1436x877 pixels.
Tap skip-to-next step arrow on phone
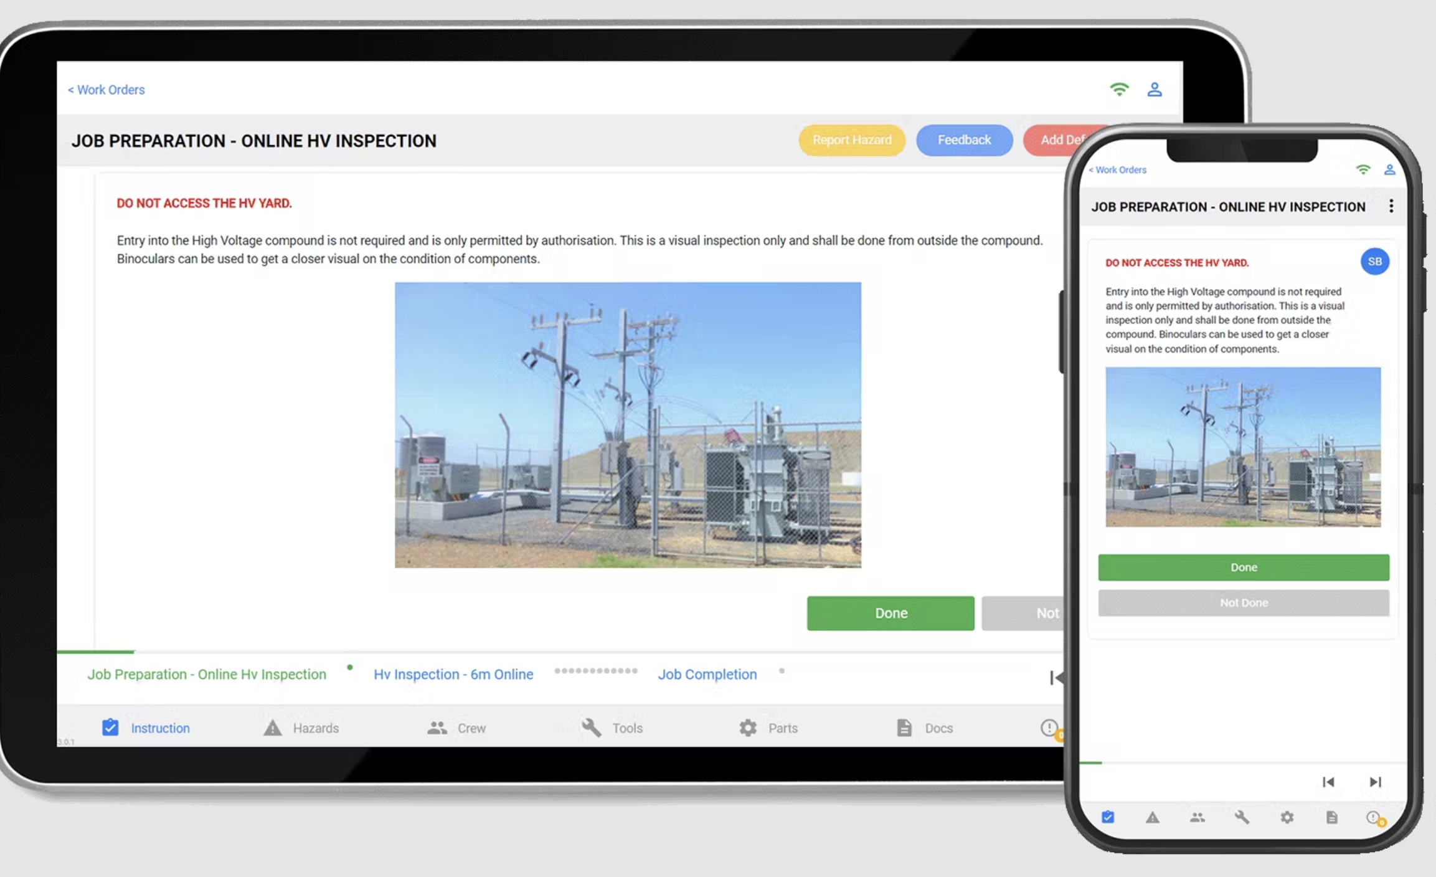(1375, 782)
